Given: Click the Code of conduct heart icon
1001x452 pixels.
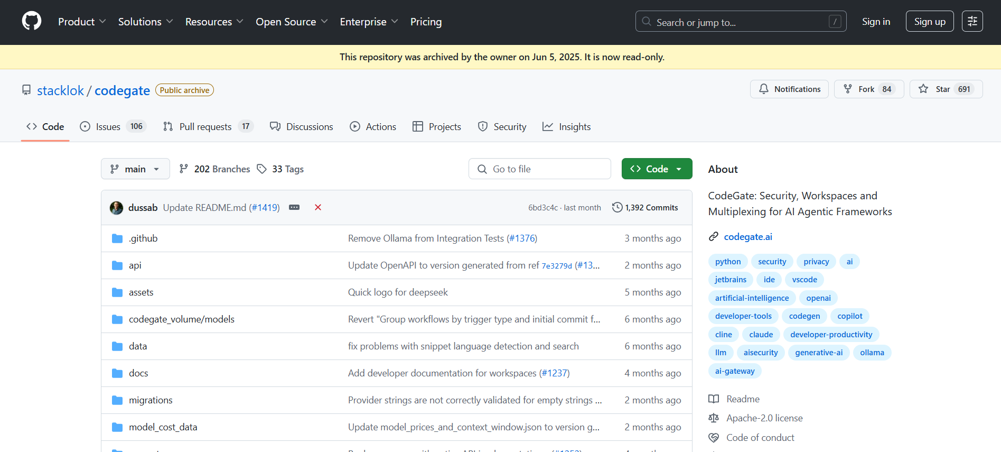Looking at the screenshot, I should click(x=714, y=438).
